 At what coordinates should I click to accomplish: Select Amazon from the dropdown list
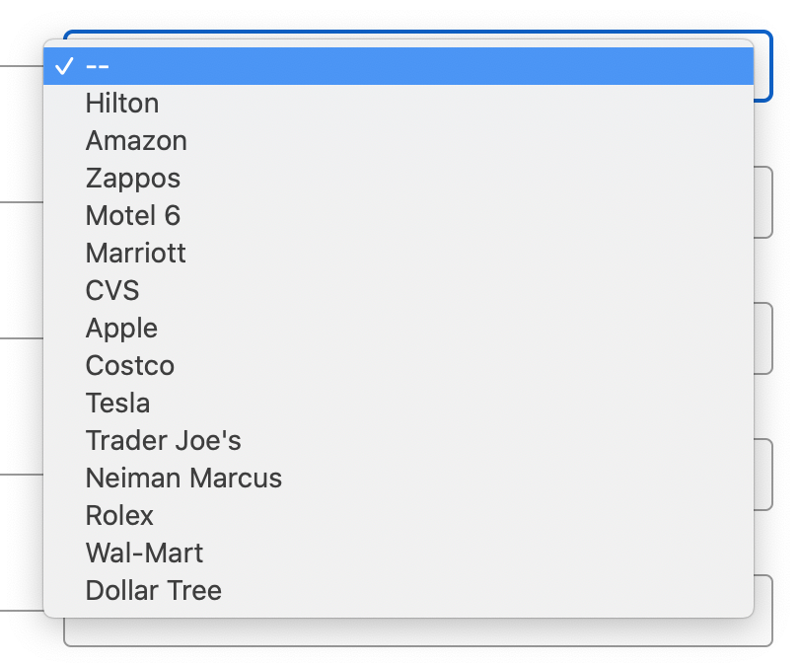(x=136, y=140)
